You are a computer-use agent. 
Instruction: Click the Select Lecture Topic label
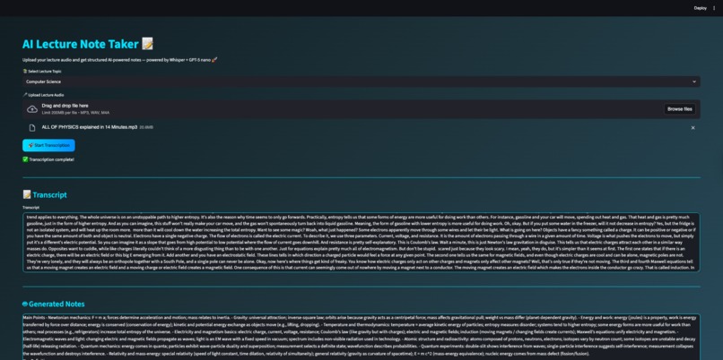pos(42,72)
